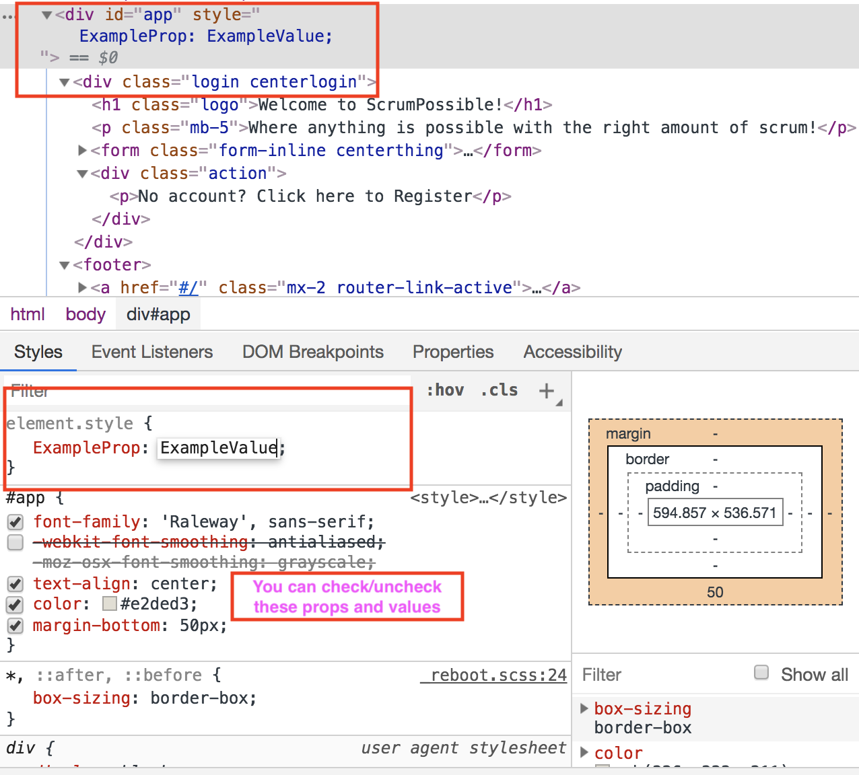Select the h1 class="logo" line
Image resolution: width=859 pixels, height=775 pixels.
[x=322, y=105]
